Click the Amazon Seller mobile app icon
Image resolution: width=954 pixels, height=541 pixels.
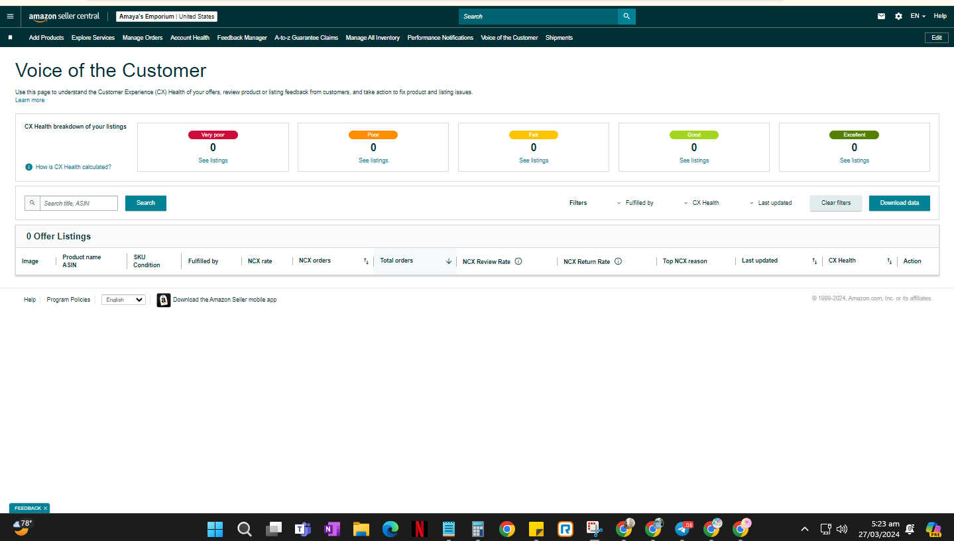click(164, 300)
